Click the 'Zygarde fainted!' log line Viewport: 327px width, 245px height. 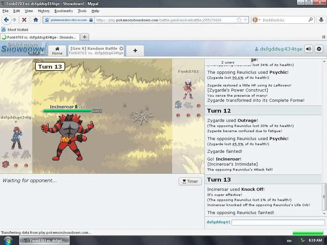(x=224, y=151)
